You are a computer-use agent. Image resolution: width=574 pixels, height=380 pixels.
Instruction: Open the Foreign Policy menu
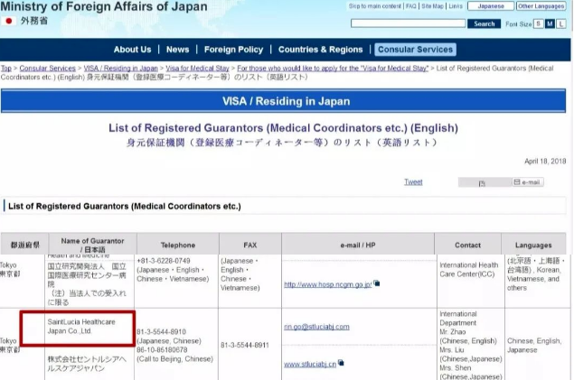point(233,50)
